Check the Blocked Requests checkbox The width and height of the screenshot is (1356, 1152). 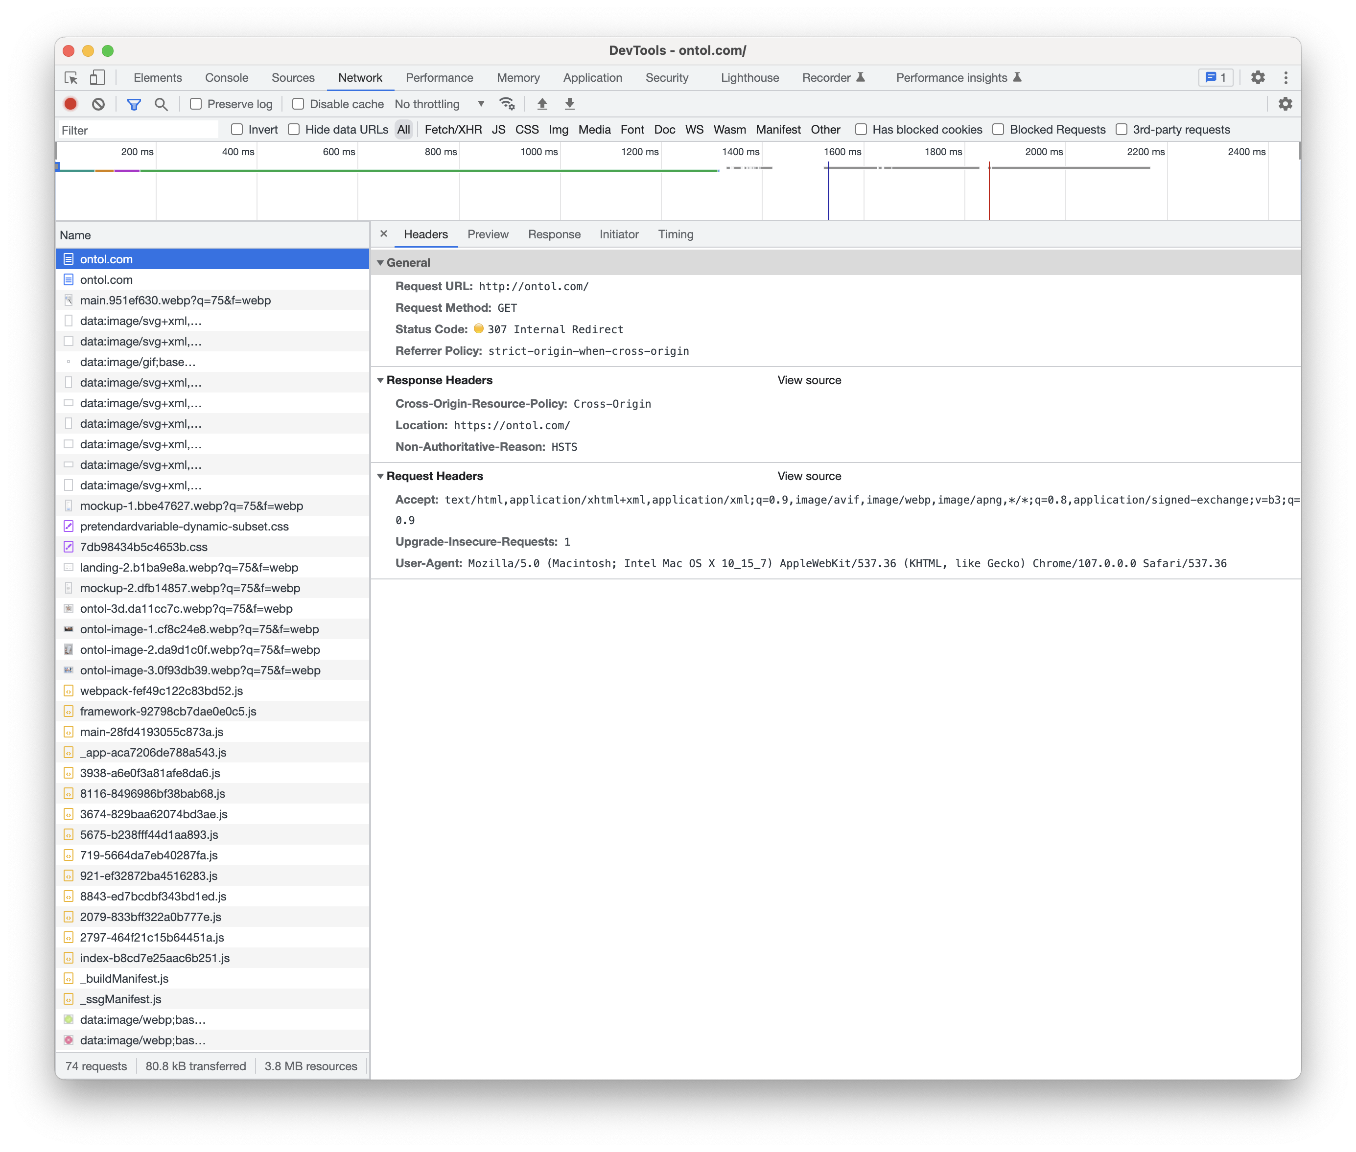pos(998,129)
